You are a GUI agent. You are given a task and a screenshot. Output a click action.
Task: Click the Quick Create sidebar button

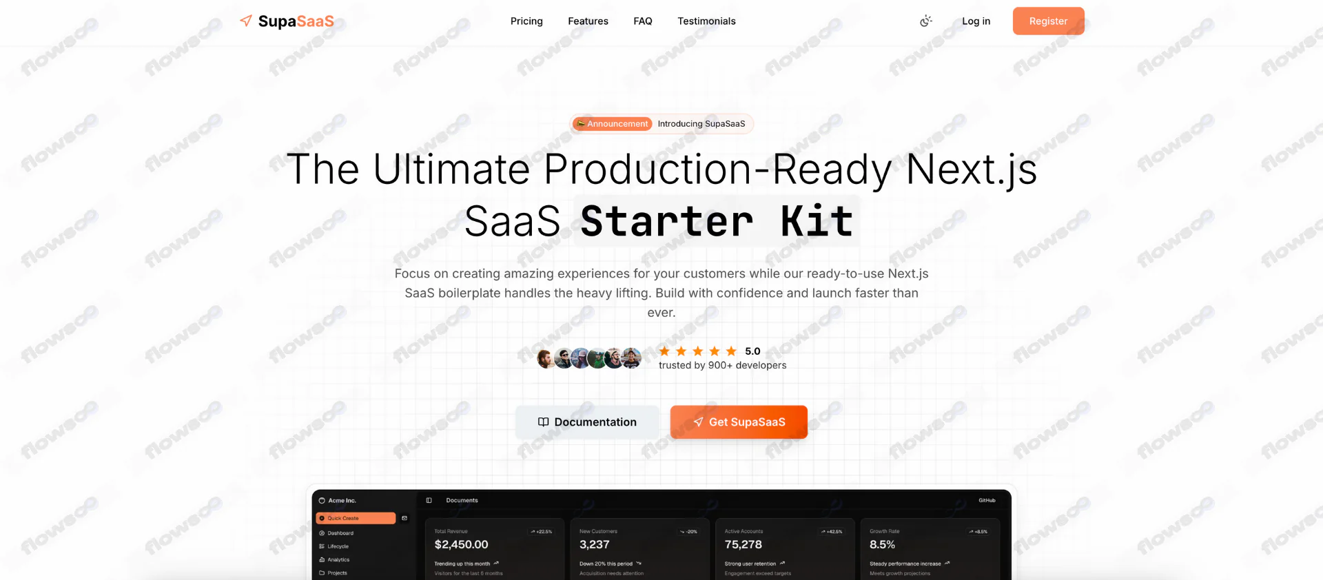point(356,518)
